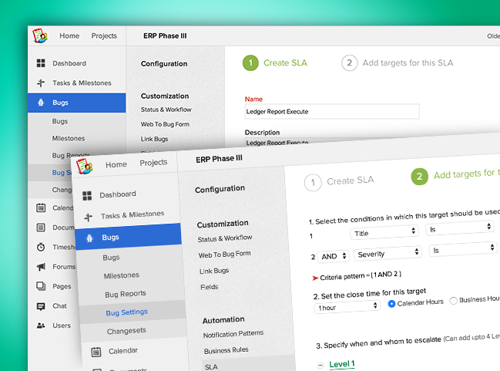Viewport: 500px width, 371px height.
Task: Collapse the Level 1 escalation section
Action: (320, 365)
